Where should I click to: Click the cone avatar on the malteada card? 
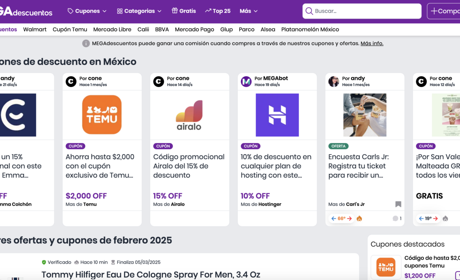[x=421, y=81]
